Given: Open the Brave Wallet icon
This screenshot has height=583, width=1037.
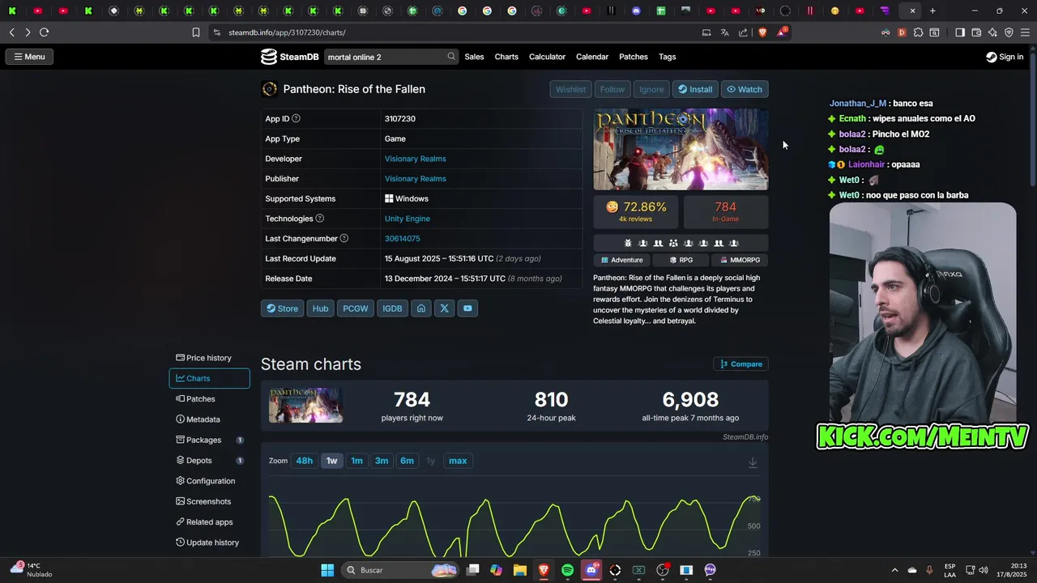Looking at the screenshot, I should (x=976, y=32).
